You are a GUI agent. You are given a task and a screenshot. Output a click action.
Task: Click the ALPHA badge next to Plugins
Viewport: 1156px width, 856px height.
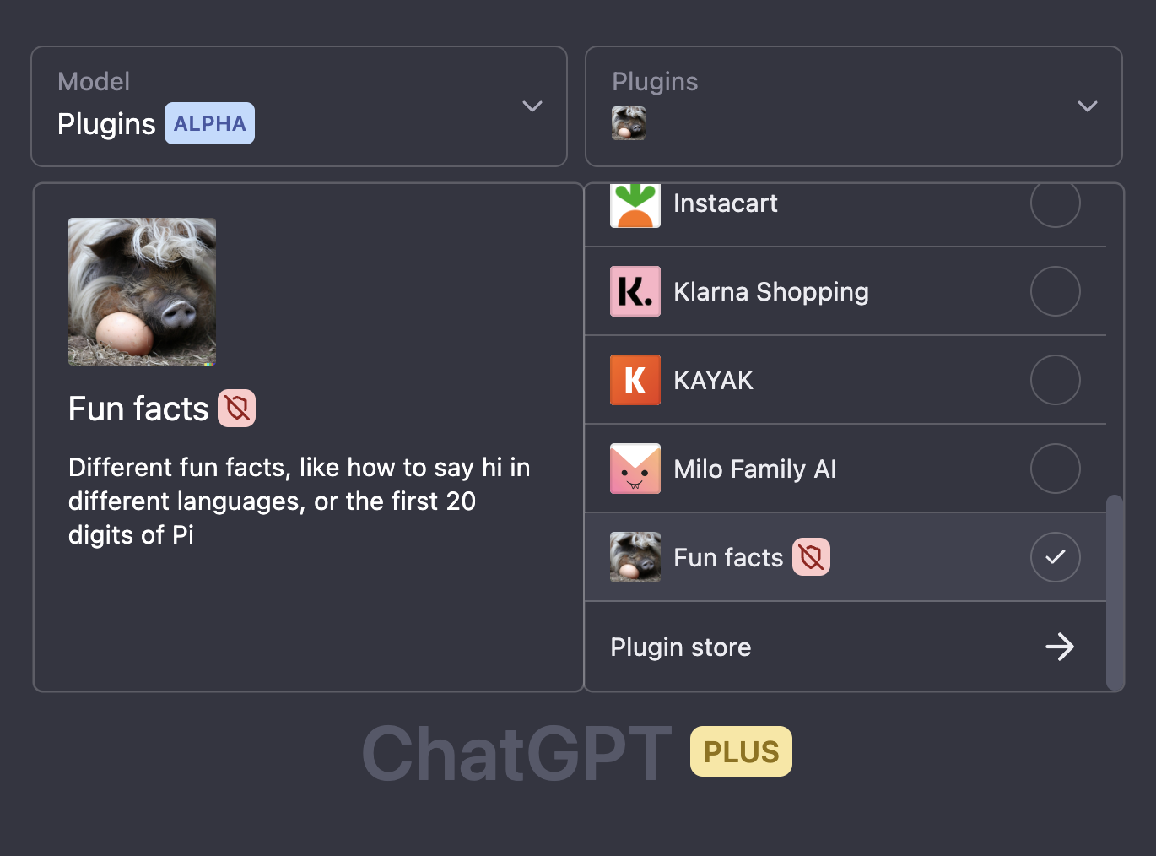[x=209, y=122]
